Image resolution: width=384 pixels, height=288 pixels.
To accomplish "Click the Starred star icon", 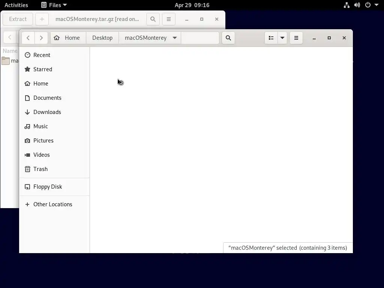I will [27, 69].
